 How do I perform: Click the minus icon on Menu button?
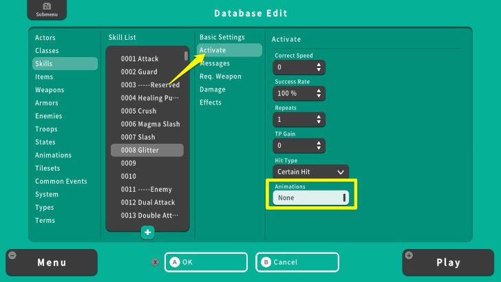(12, 255)
